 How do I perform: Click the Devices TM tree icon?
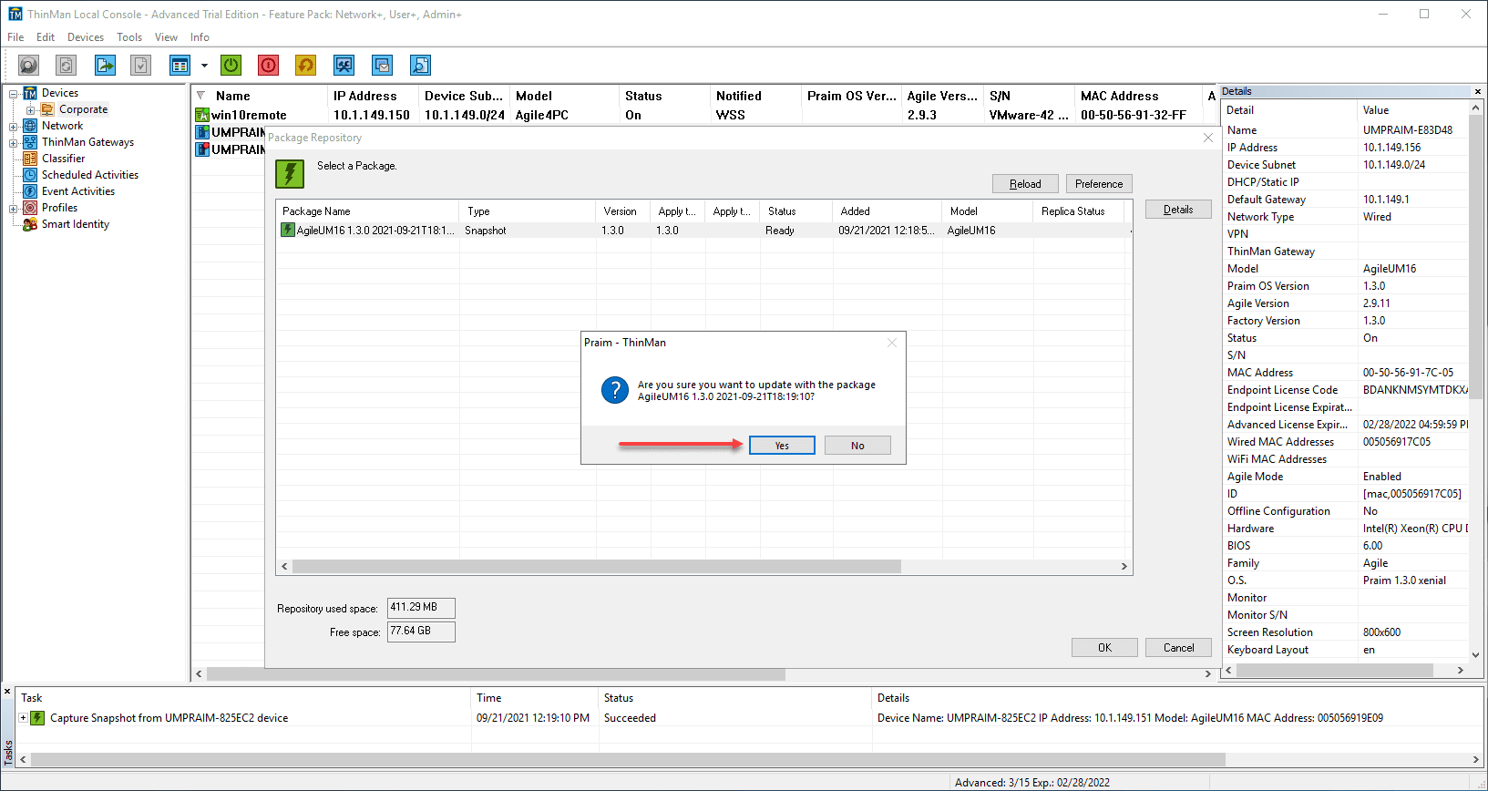(30, 93)
